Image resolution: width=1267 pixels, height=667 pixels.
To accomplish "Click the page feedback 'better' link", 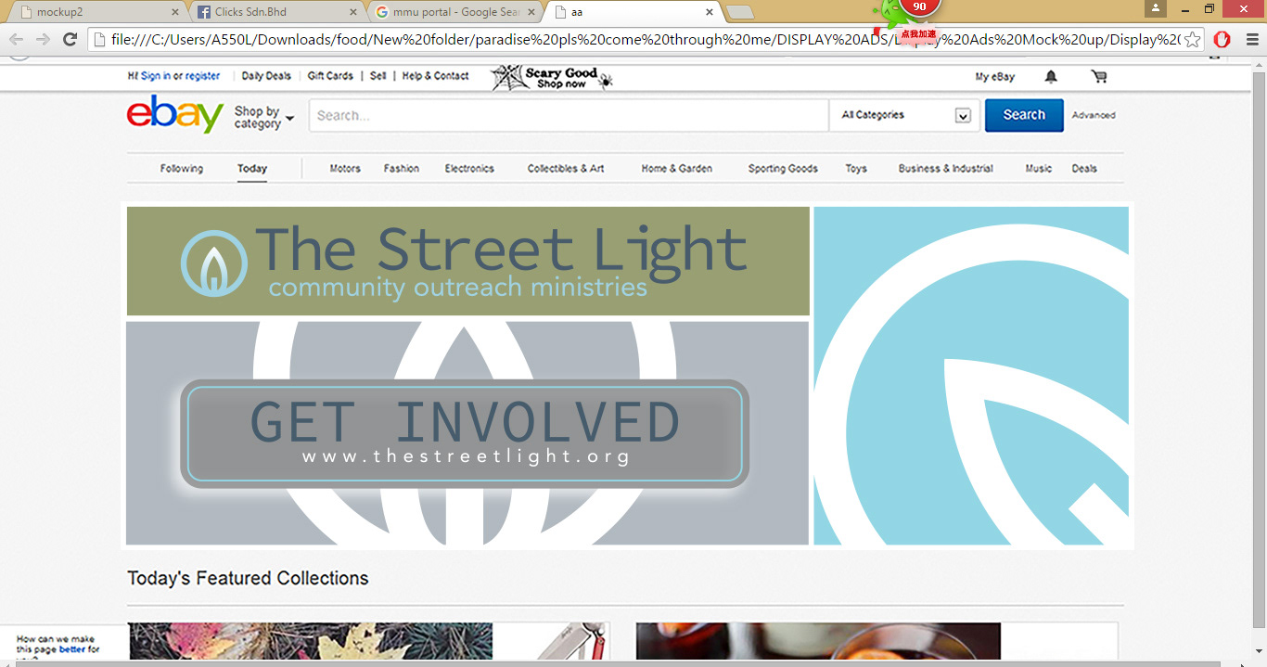I will click(x=72, y=649).
